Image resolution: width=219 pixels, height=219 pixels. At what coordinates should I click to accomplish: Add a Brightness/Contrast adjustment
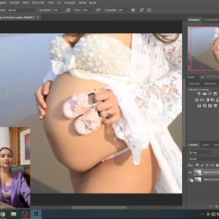199,94
